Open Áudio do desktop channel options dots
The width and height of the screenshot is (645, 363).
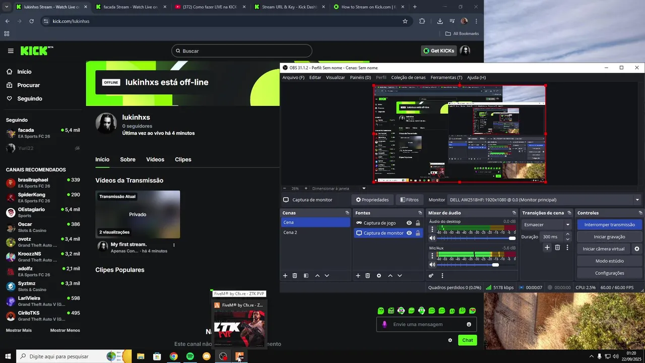point(432,229)
